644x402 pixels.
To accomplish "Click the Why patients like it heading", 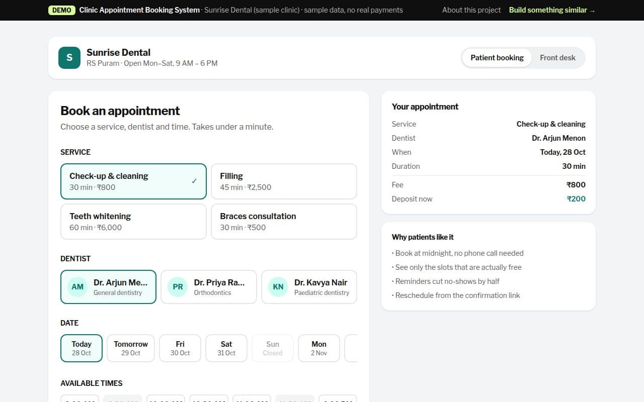I will 423,237.
